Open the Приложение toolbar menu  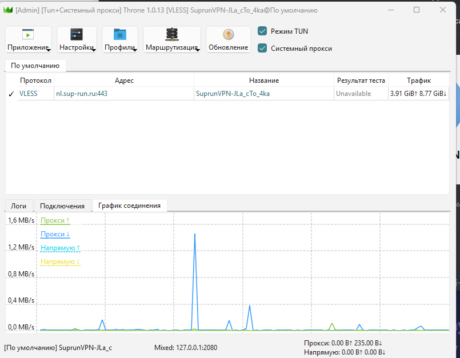(28, 39)
